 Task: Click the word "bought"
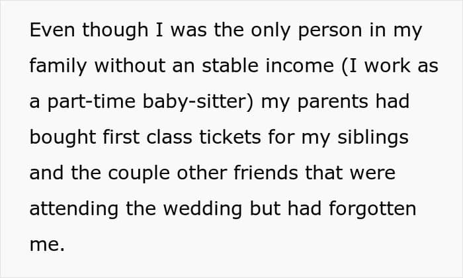tap(63, 138)
